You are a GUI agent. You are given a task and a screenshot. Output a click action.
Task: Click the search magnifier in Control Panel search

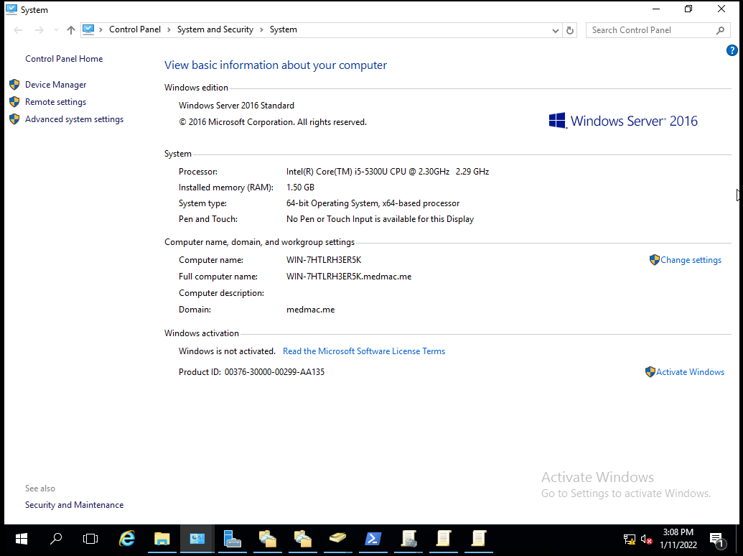pos(720,30)
